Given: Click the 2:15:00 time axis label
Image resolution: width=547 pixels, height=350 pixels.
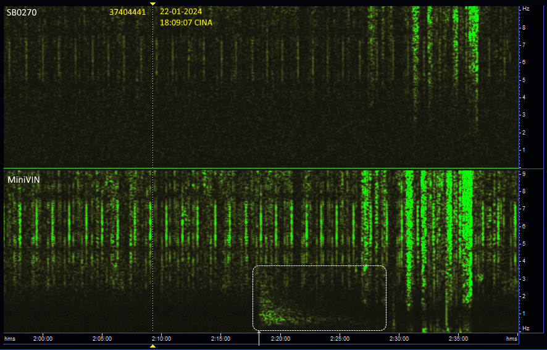Looking at the screenshot, I should (220, 339).
